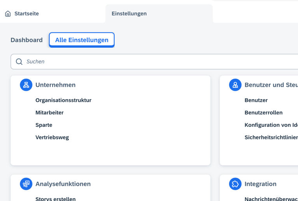
Task: Click the Unternehmen section heading
Action: pyautogui.click(x=55, y=85)
